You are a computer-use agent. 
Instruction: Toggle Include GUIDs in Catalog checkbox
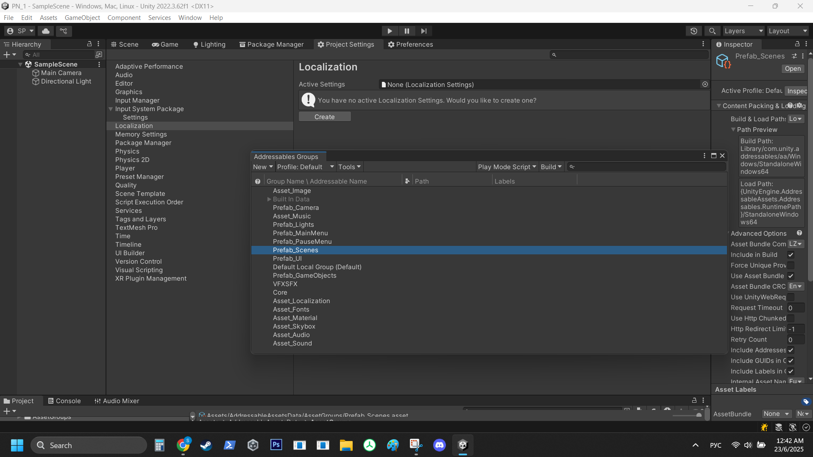pos(791,361)
